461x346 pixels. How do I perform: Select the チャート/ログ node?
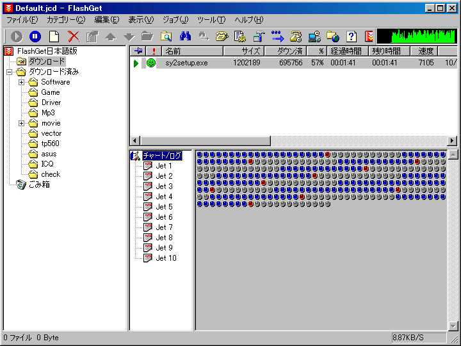coord(162,156)
